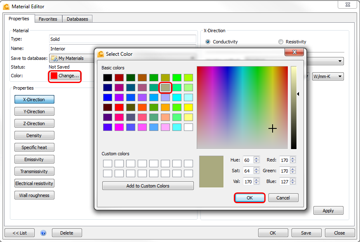Confirm color choice with OK
Screen dimensions: 360x242
[x=249, y=197]
